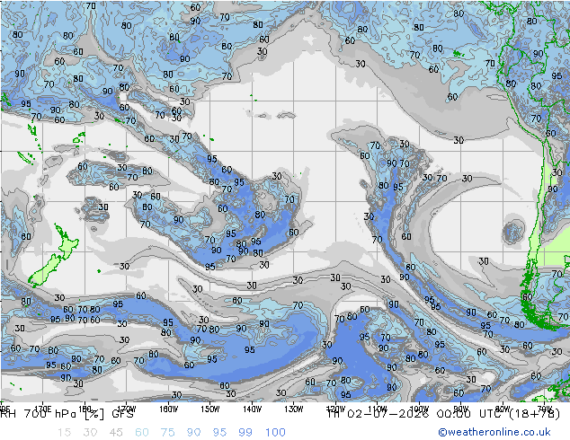570x440 pixels.
Task: Click the forecast date 'Th 02-07-2026'
Action: 379,414
